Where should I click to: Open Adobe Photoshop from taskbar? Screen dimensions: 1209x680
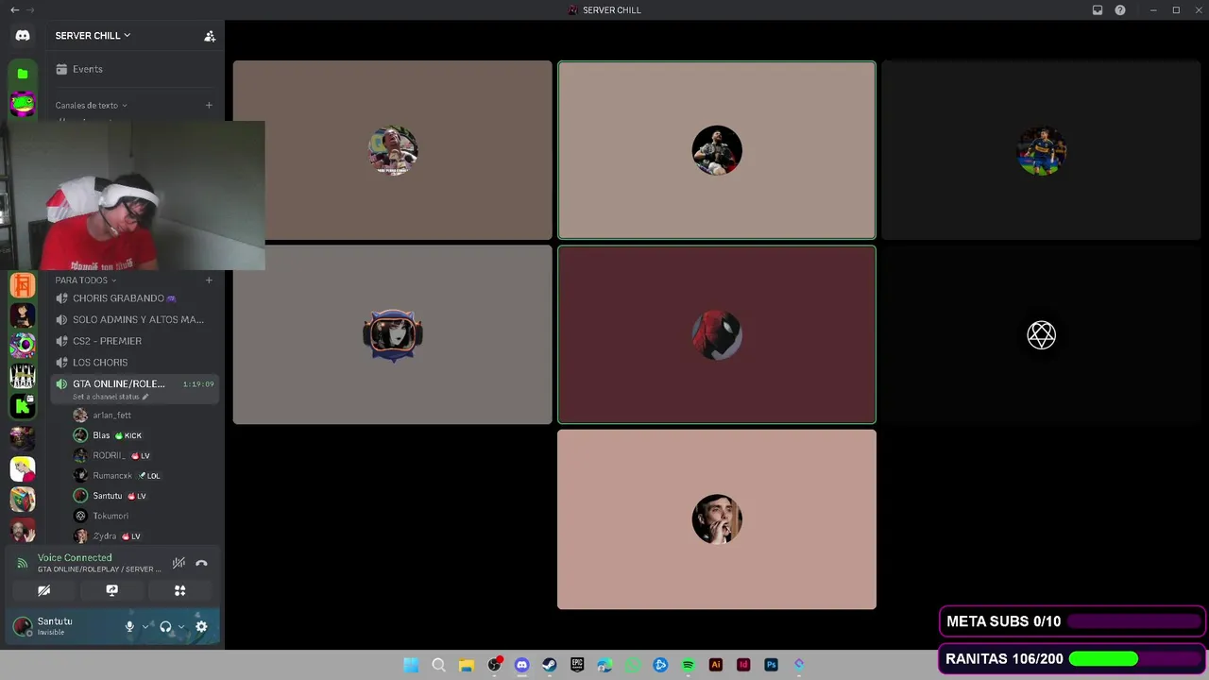tap(771, 665)
